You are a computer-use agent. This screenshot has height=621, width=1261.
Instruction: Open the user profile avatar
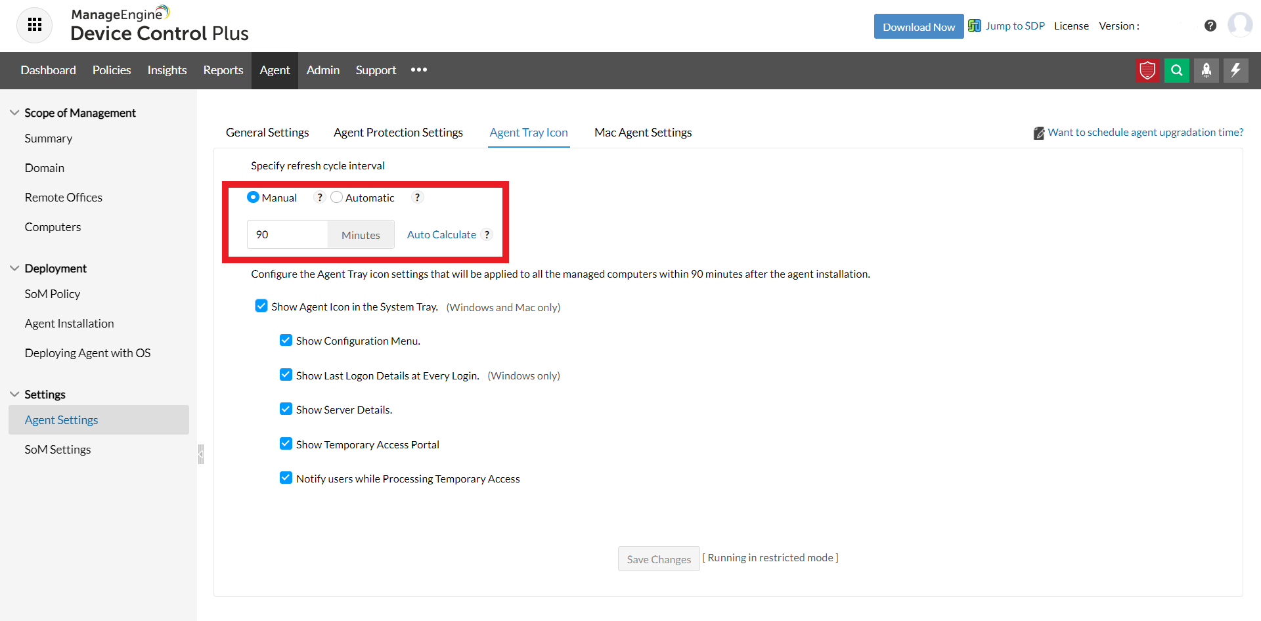coord(1240,25)
